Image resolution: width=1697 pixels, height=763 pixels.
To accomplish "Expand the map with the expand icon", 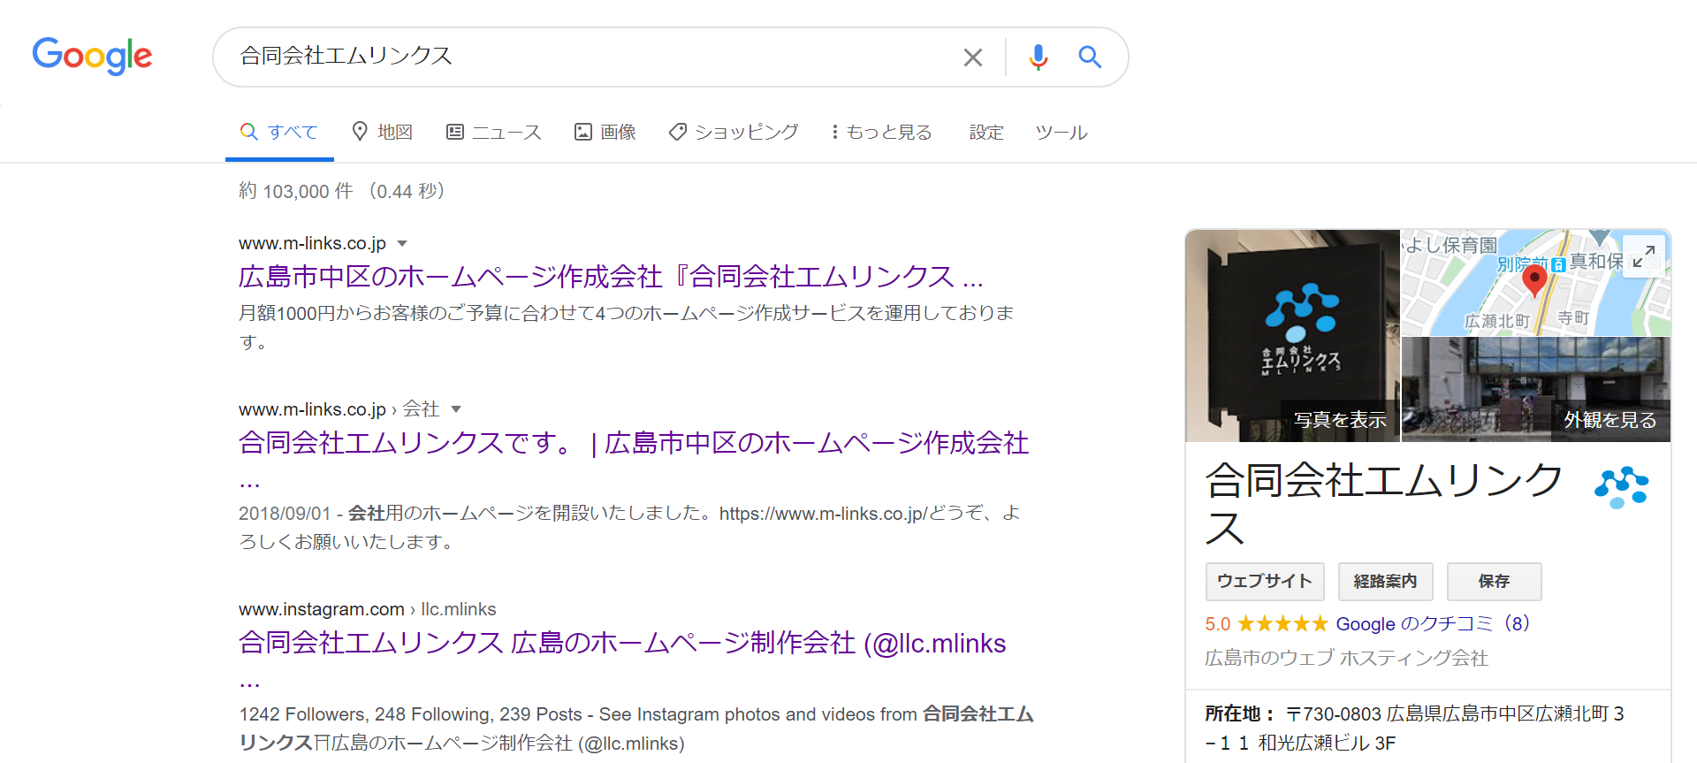I will point(1644,256).
